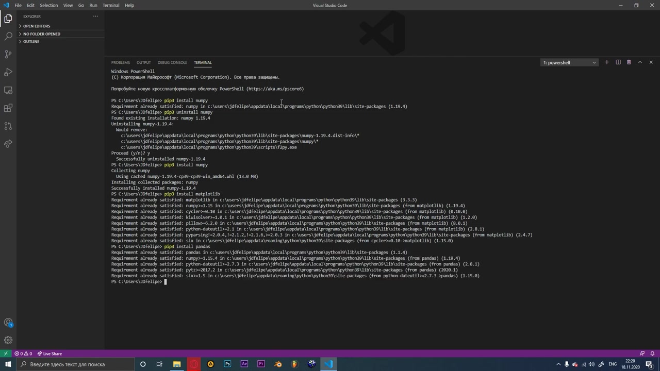This screenshot has height=371, width=660.
Task: Open the Selection menu
Action: (x=48, y=5)
